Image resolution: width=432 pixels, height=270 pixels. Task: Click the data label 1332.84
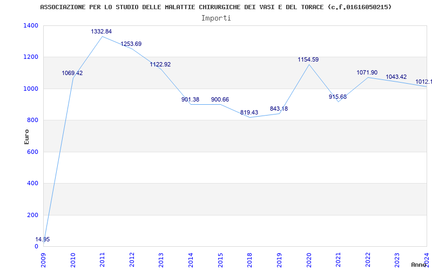tap(102, 31)
